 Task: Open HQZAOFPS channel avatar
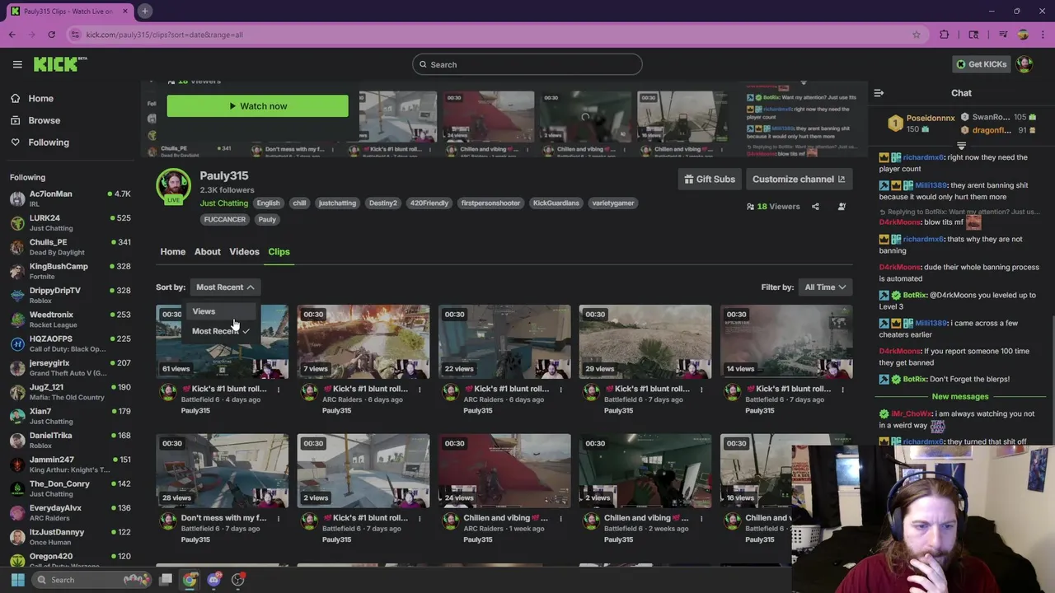17,343
